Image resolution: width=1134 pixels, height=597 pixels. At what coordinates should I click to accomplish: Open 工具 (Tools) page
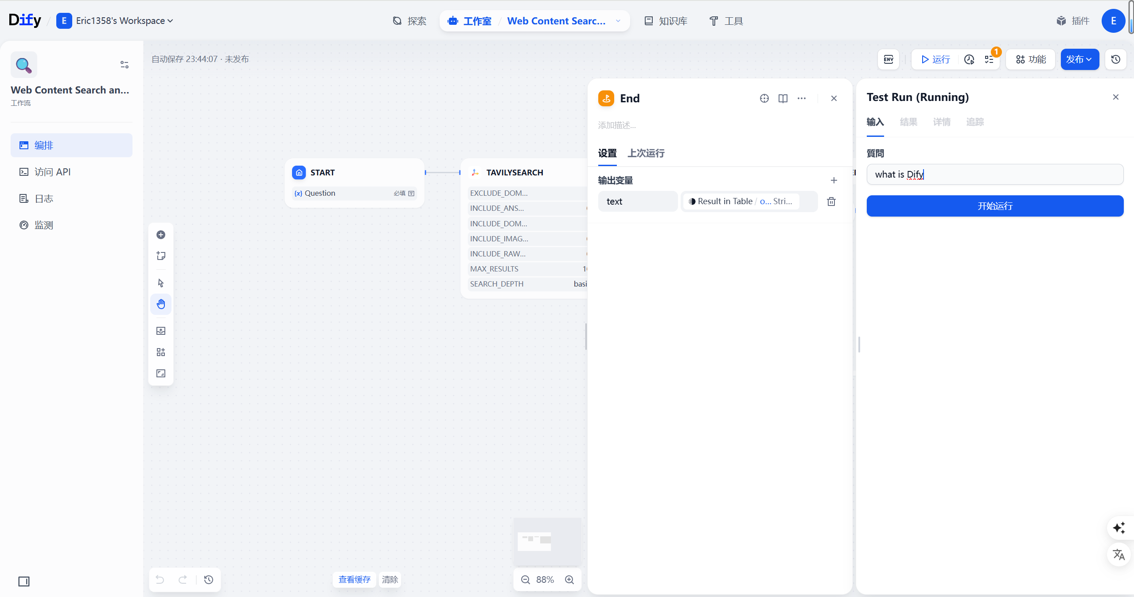click(726, 21)
